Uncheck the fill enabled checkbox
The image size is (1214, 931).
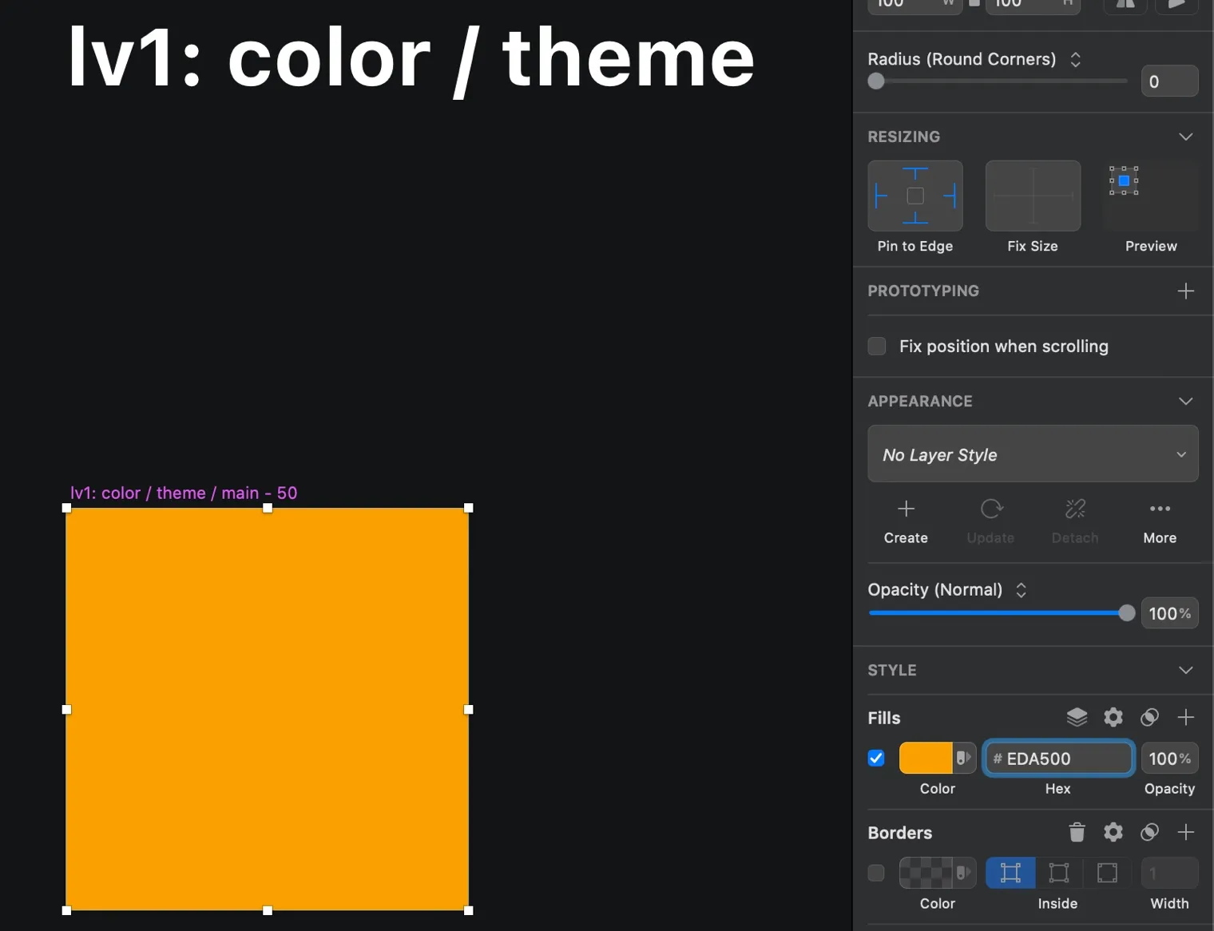point(875,758)
